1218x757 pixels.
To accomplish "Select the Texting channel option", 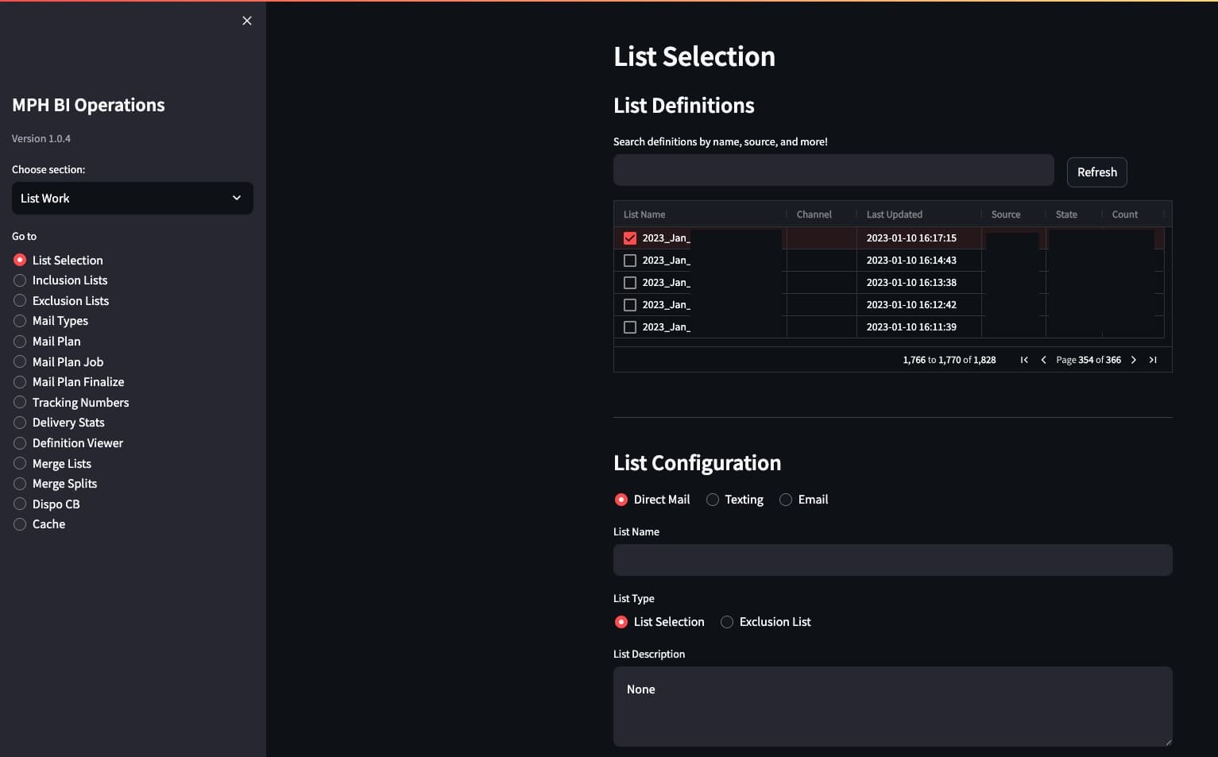I will click(x=713, y=499).
